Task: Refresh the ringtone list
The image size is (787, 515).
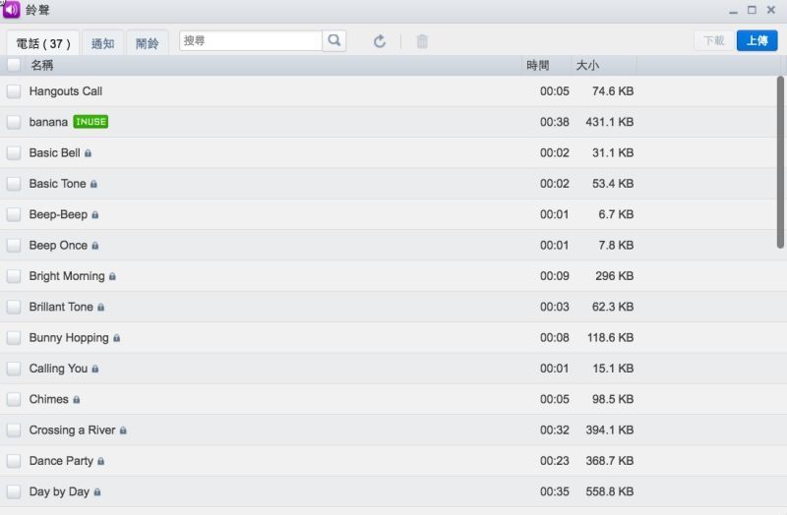Action: 380,41
